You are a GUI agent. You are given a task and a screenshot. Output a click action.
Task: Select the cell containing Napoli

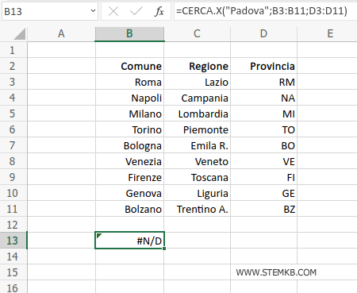click(x=130, y=98)
